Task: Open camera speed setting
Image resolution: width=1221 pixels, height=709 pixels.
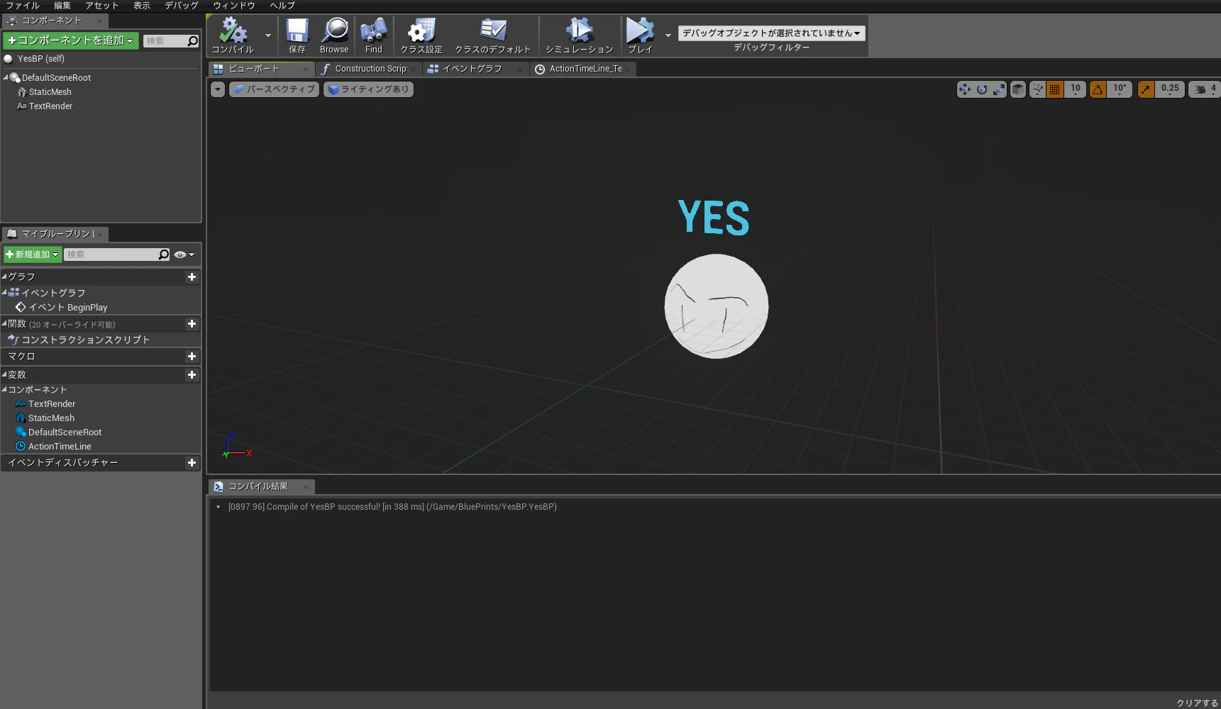Action: tap(1205, 89)
